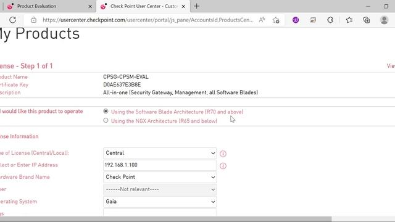This screenshot has height=222, width=395.
Task: Open the Favorites list icon
Action: (x=349, y=20)
